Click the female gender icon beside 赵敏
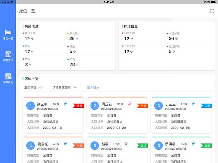The height and width of the screenshot is (163, 218). tap(126, 144)
